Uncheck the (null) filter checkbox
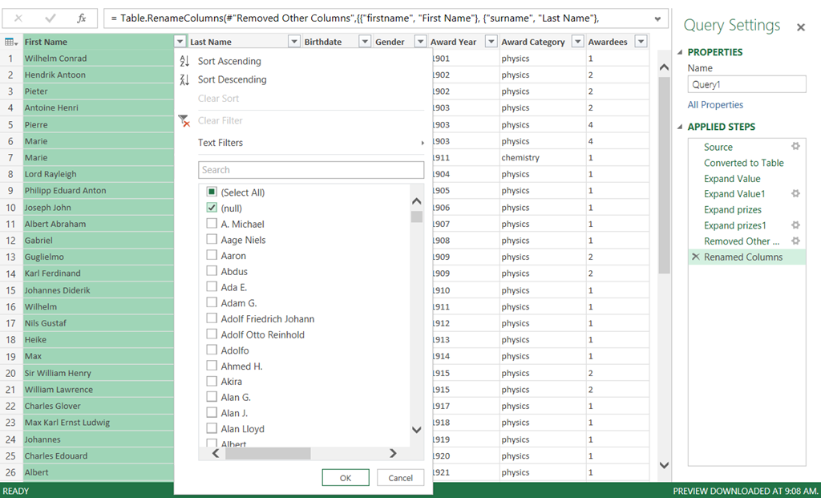 coord(212,209)
